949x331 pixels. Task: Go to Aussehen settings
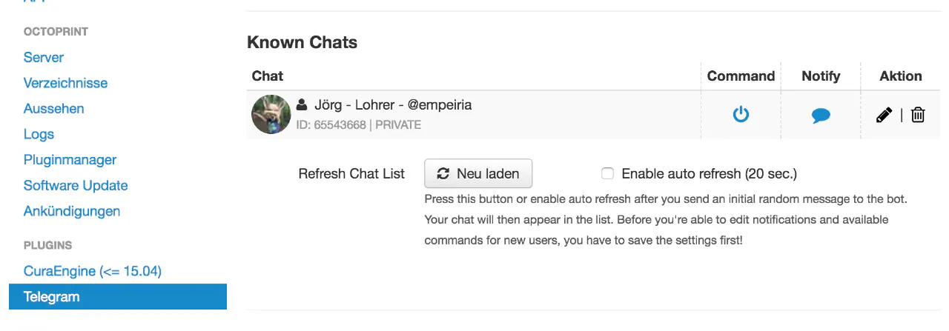[53, 109]
